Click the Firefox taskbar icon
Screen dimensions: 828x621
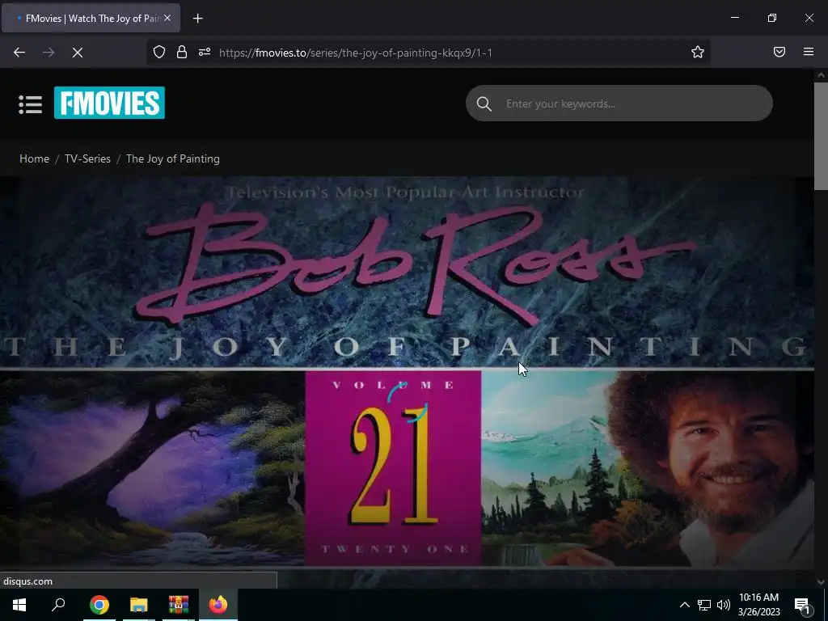click(218, 605)
